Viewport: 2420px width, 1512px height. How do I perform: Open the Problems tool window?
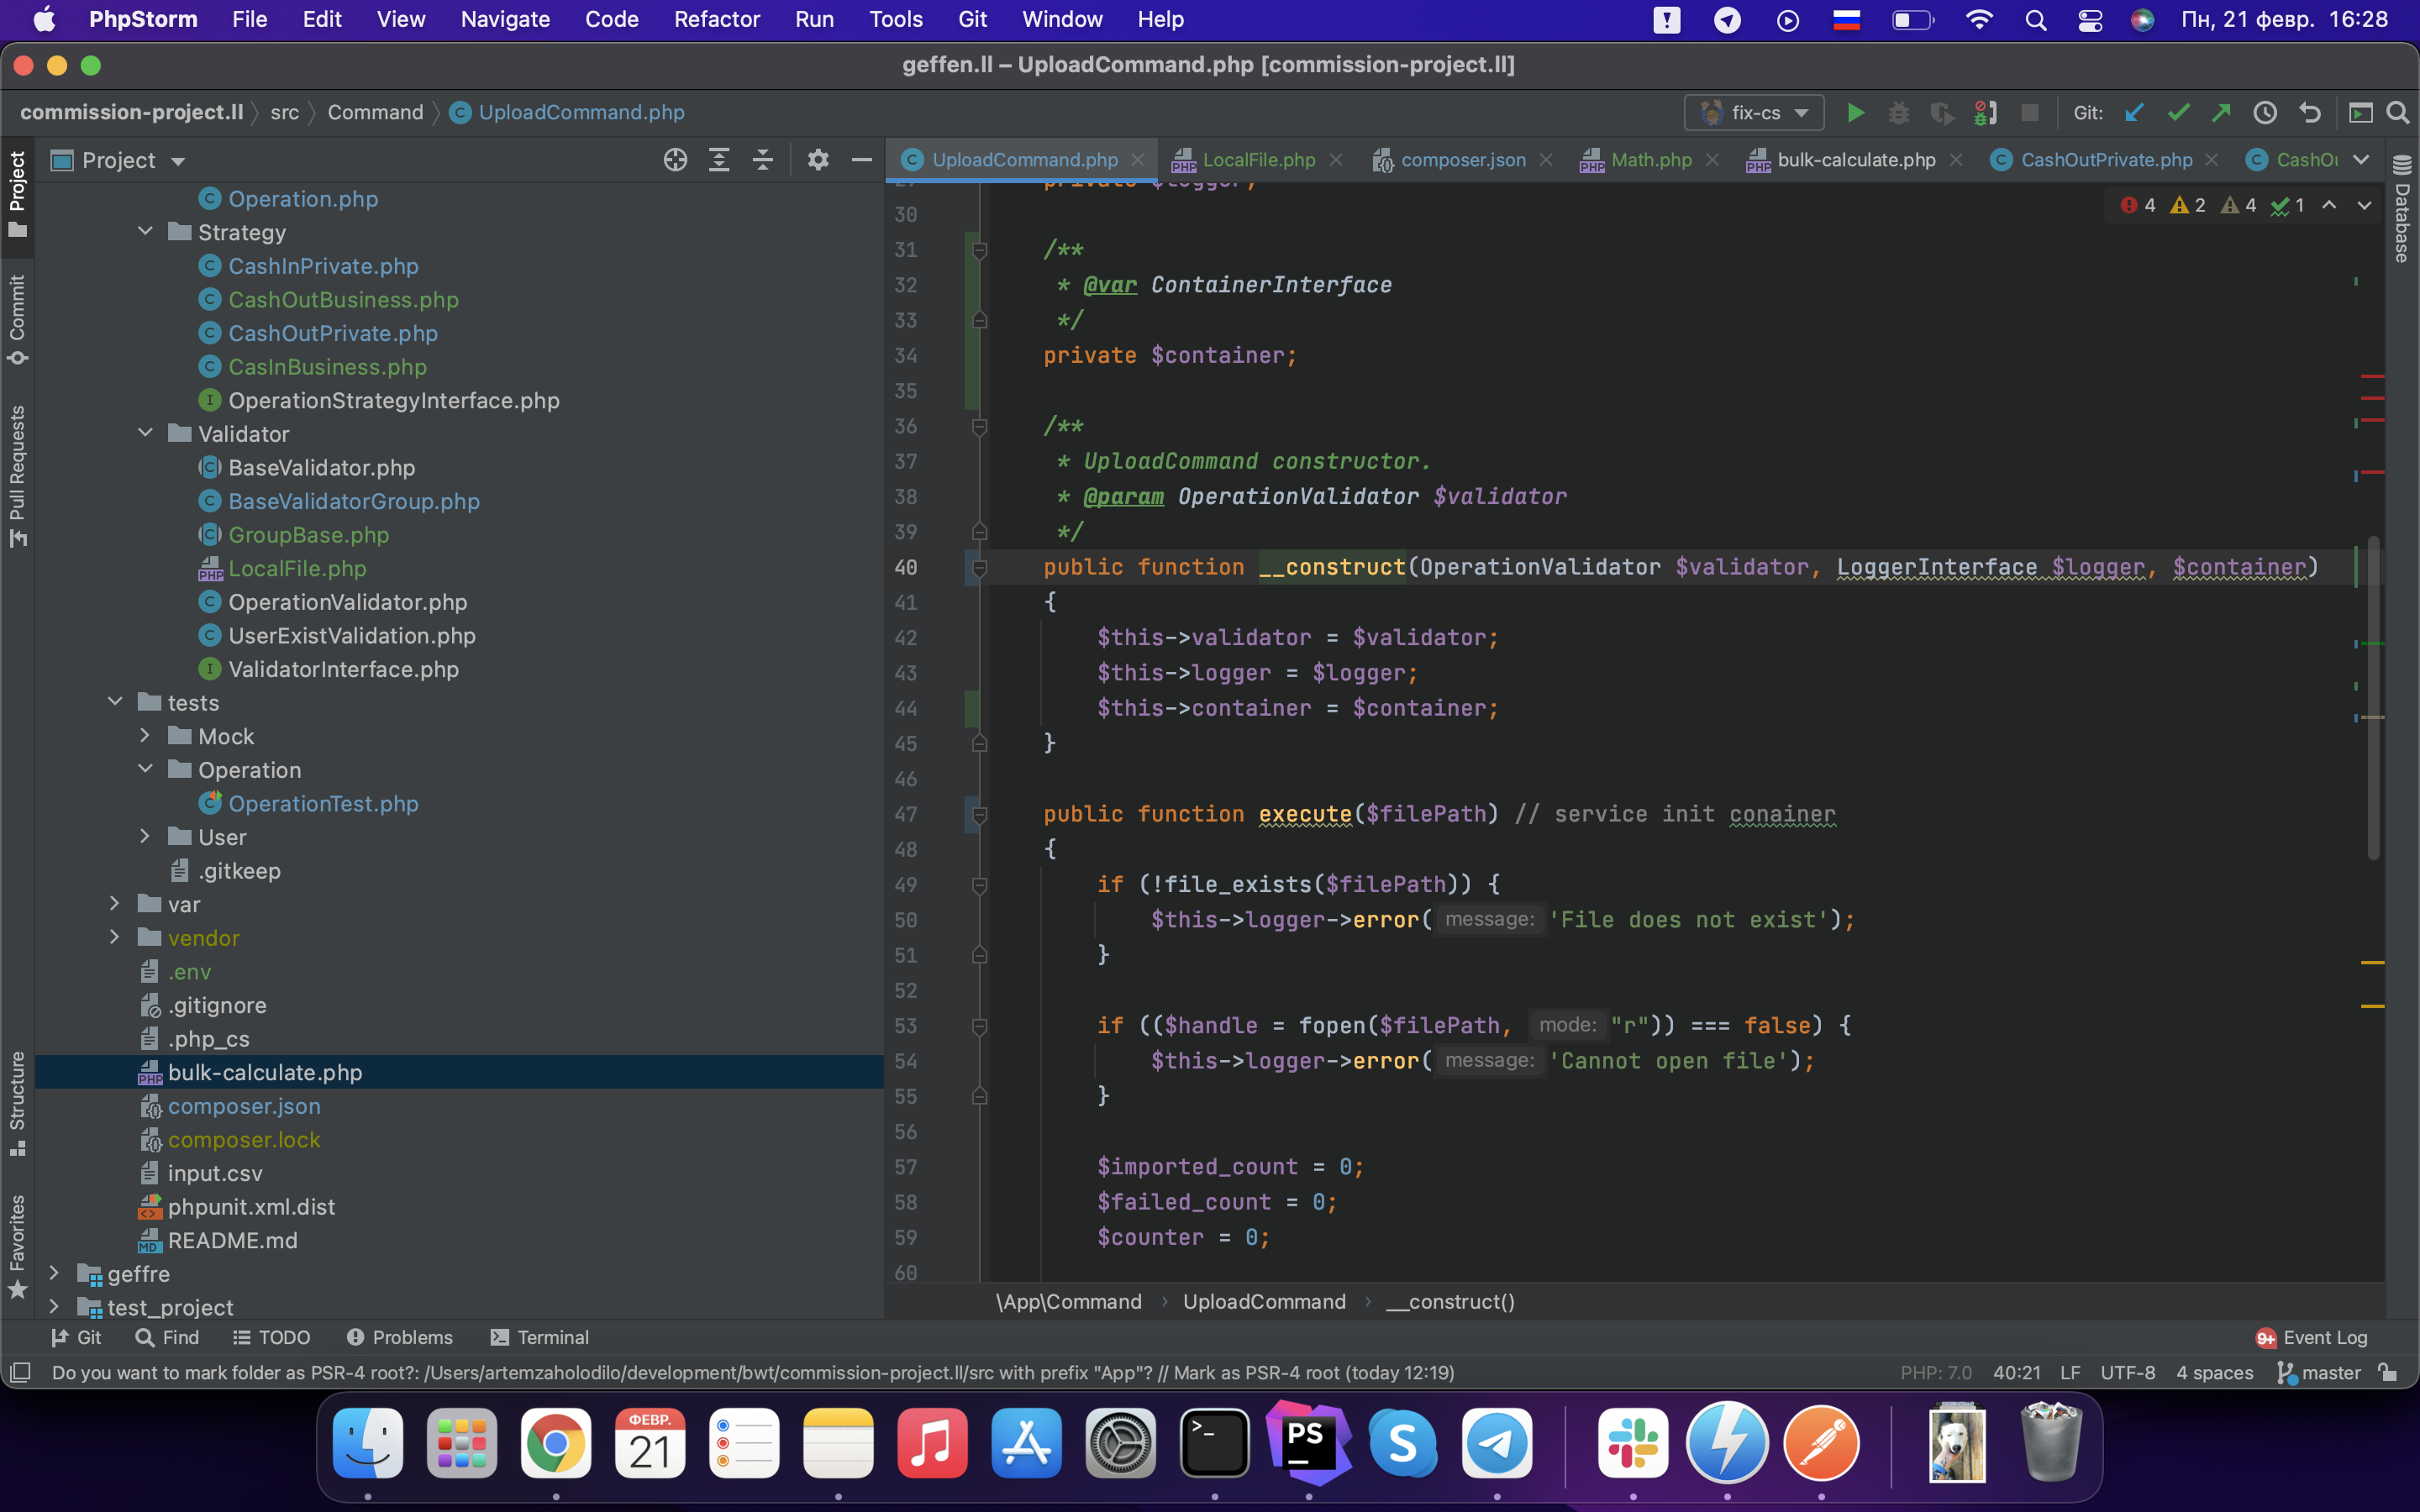click(x=399, y=1337)
